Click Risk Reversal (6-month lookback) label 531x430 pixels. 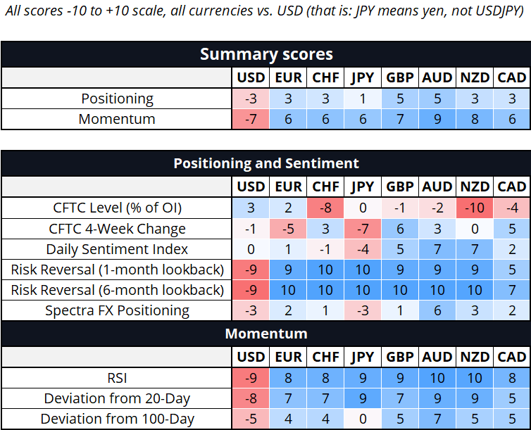pos(118,290)
